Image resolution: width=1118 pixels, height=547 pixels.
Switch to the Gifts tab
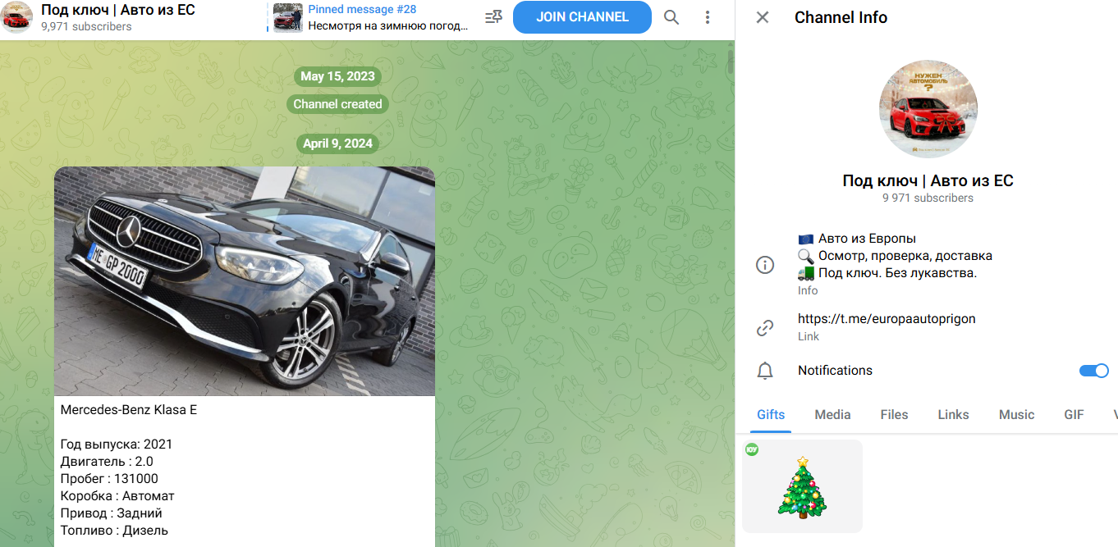[x=771, y=415]
